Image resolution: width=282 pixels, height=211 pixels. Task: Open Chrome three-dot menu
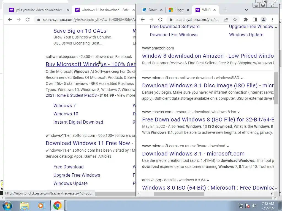(x=272, y=20)
